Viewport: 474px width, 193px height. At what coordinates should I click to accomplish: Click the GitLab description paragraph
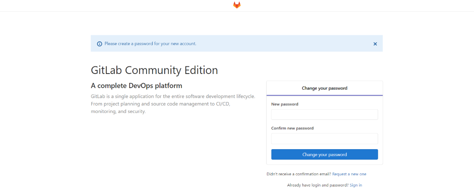[x=173, y=104]
